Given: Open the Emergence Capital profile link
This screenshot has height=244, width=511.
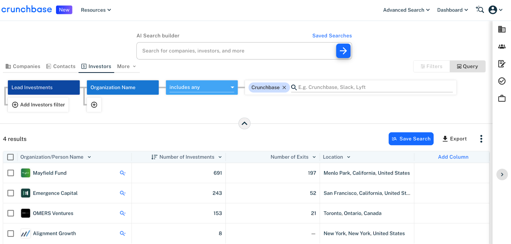Looking at the screenshot, I should 55,193.
